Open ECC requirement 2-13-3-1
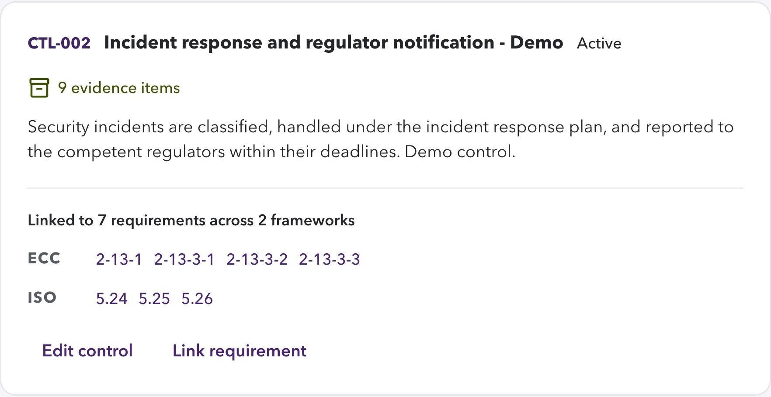 coord(184,259)
